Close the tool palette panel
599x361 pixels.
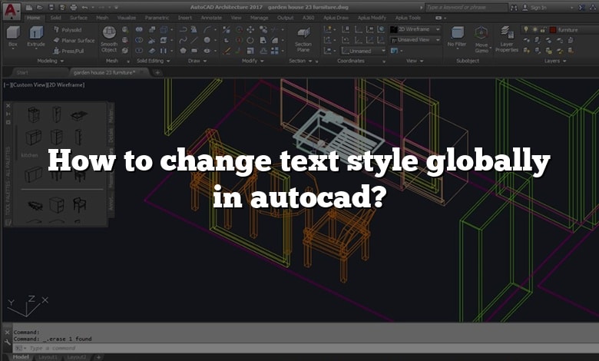[x=8, y=105]
